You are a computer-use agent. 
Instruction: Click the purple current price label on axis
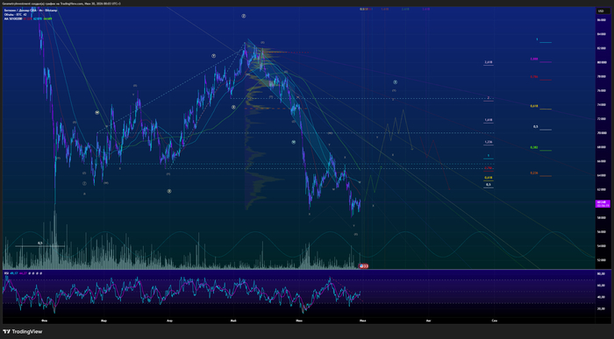tap(603, 204)
